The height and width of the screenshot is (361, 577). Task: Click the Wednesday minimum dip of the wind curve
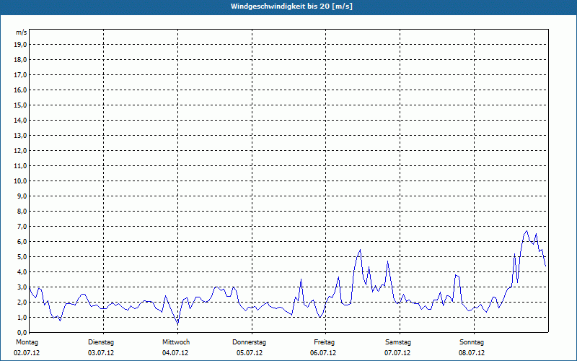point(178,323)
